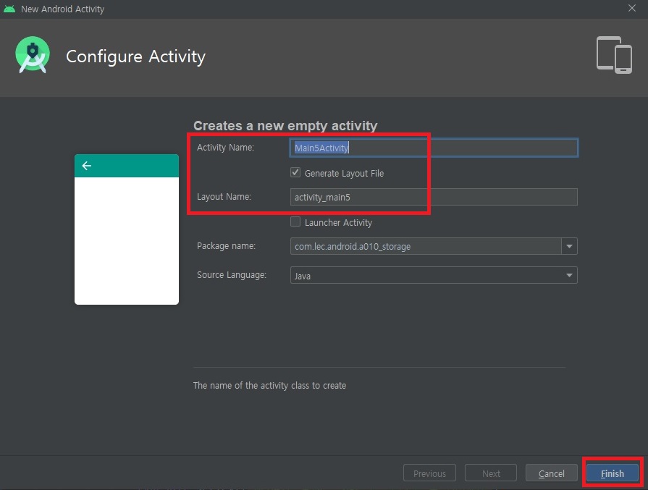Image resolution: width=648 pixels, height=490 pixels.
Task: Click the package name text field
Action: 426,246
